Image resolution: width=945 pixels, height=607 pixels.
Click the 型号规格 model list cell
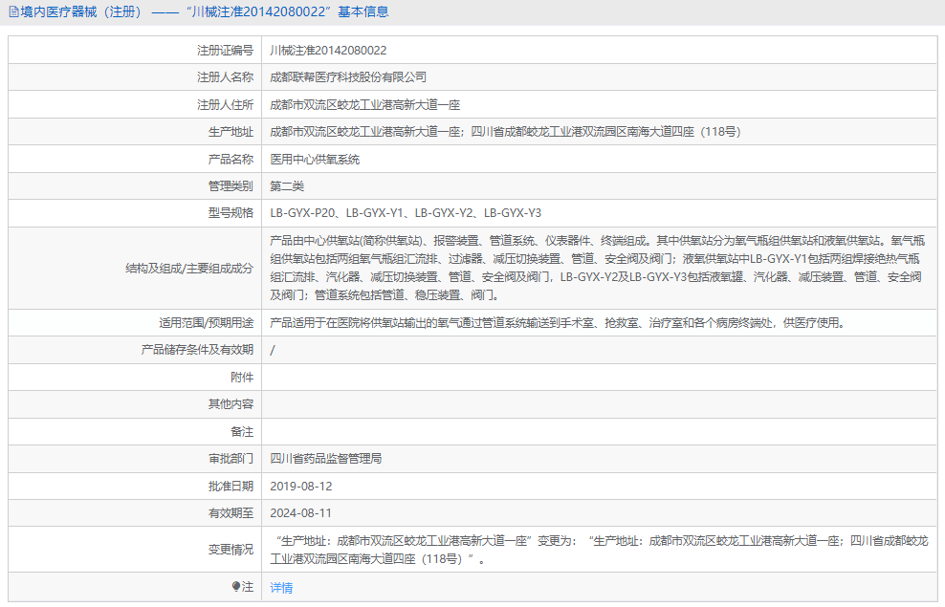(407, 212)
